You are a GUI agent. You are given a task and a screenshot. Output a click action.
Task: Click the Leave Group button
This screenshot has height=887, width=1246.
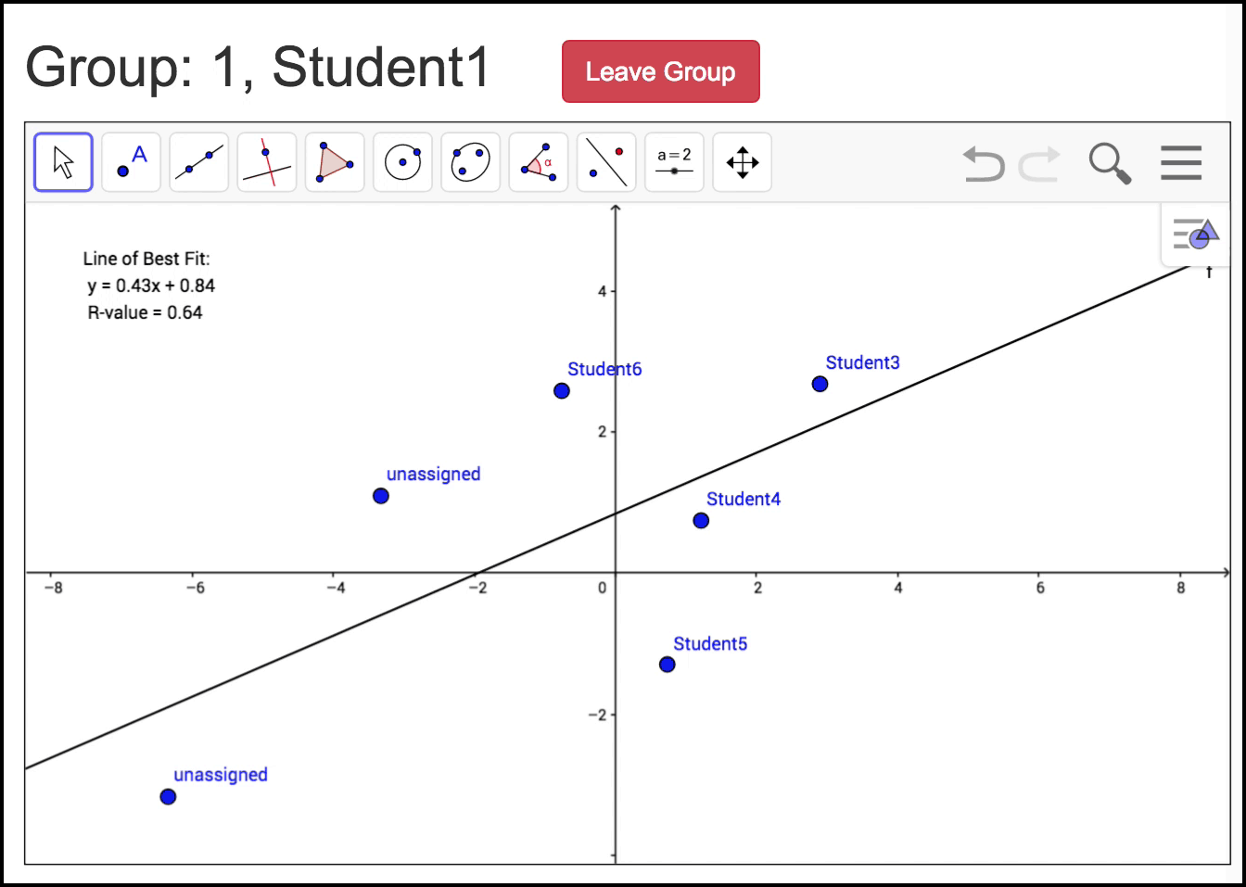coord(660,71)
